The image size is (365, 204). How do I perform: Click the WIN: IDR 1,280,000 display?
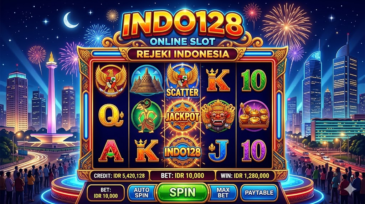click(x=245, y=175)
